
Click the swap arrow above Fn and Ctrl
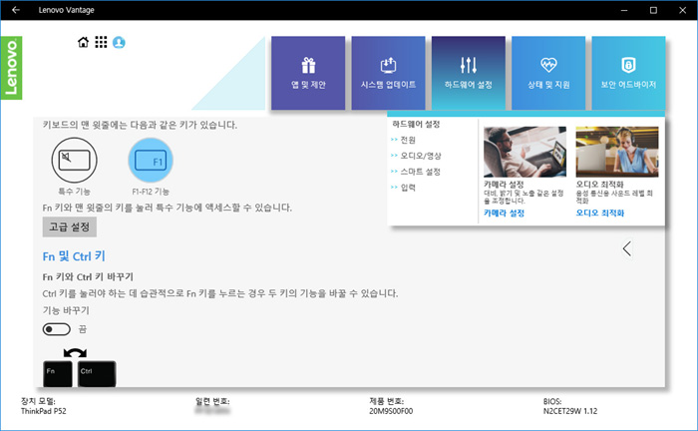[75, 353]
